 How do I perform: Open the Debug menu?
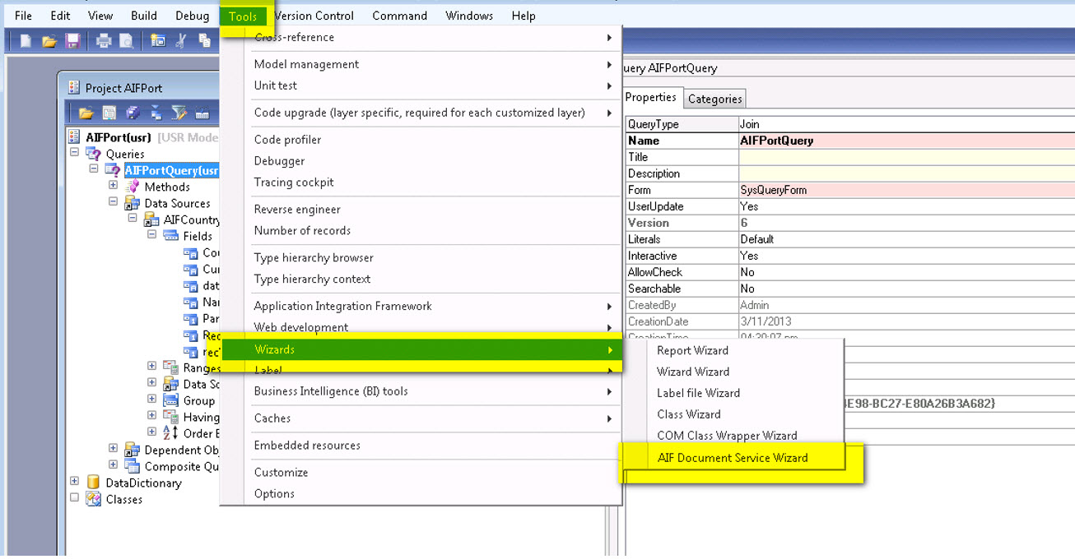[191, 15]
